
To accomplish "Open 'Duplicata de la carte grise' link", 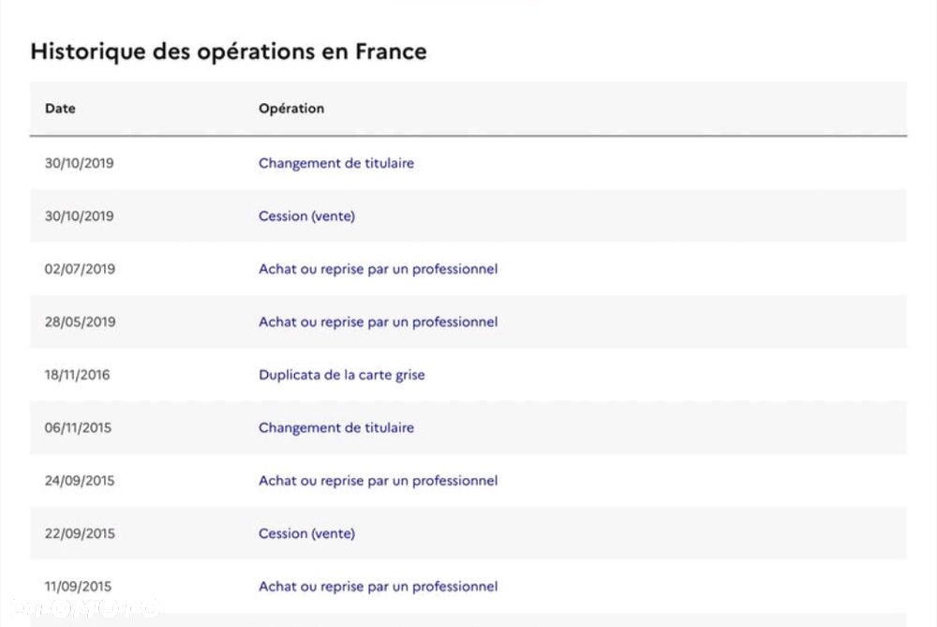I will (341, 375).
